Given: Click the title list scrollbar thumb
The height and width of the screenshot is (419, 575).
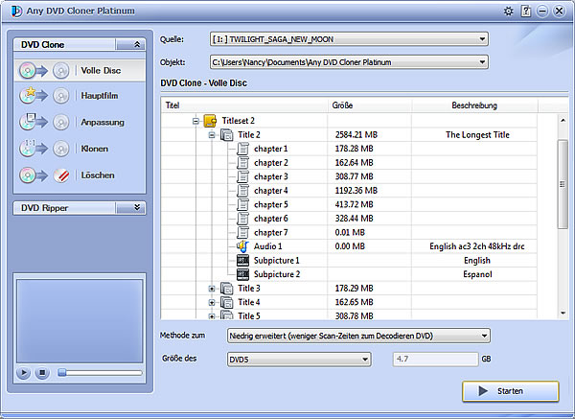Looking at the screenshot, I should pyautogui.click(x=563, y=184).
